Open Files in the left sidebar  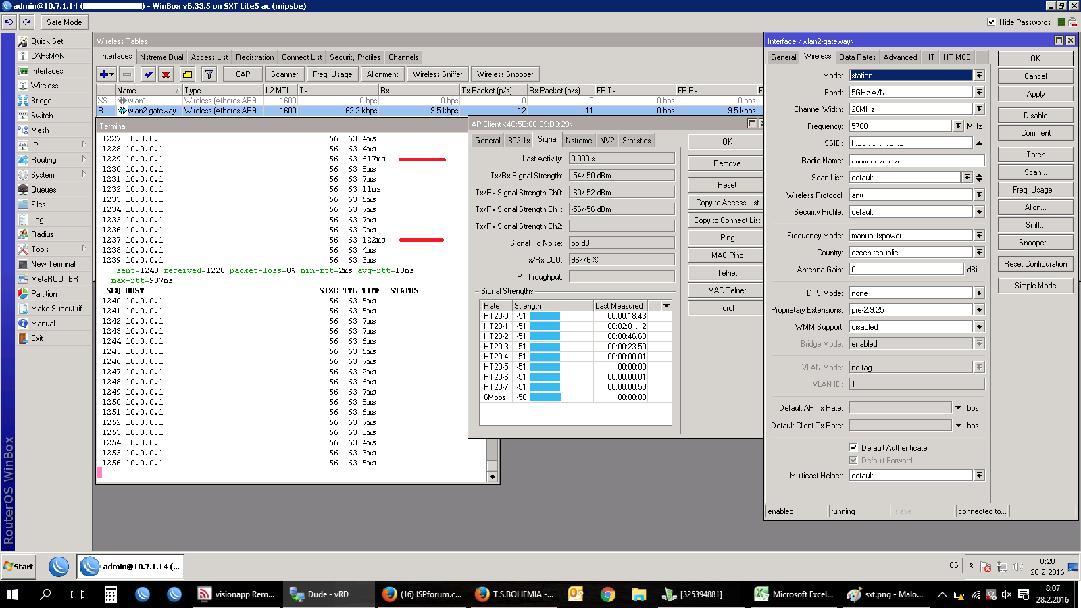click(x=39, y=205)
